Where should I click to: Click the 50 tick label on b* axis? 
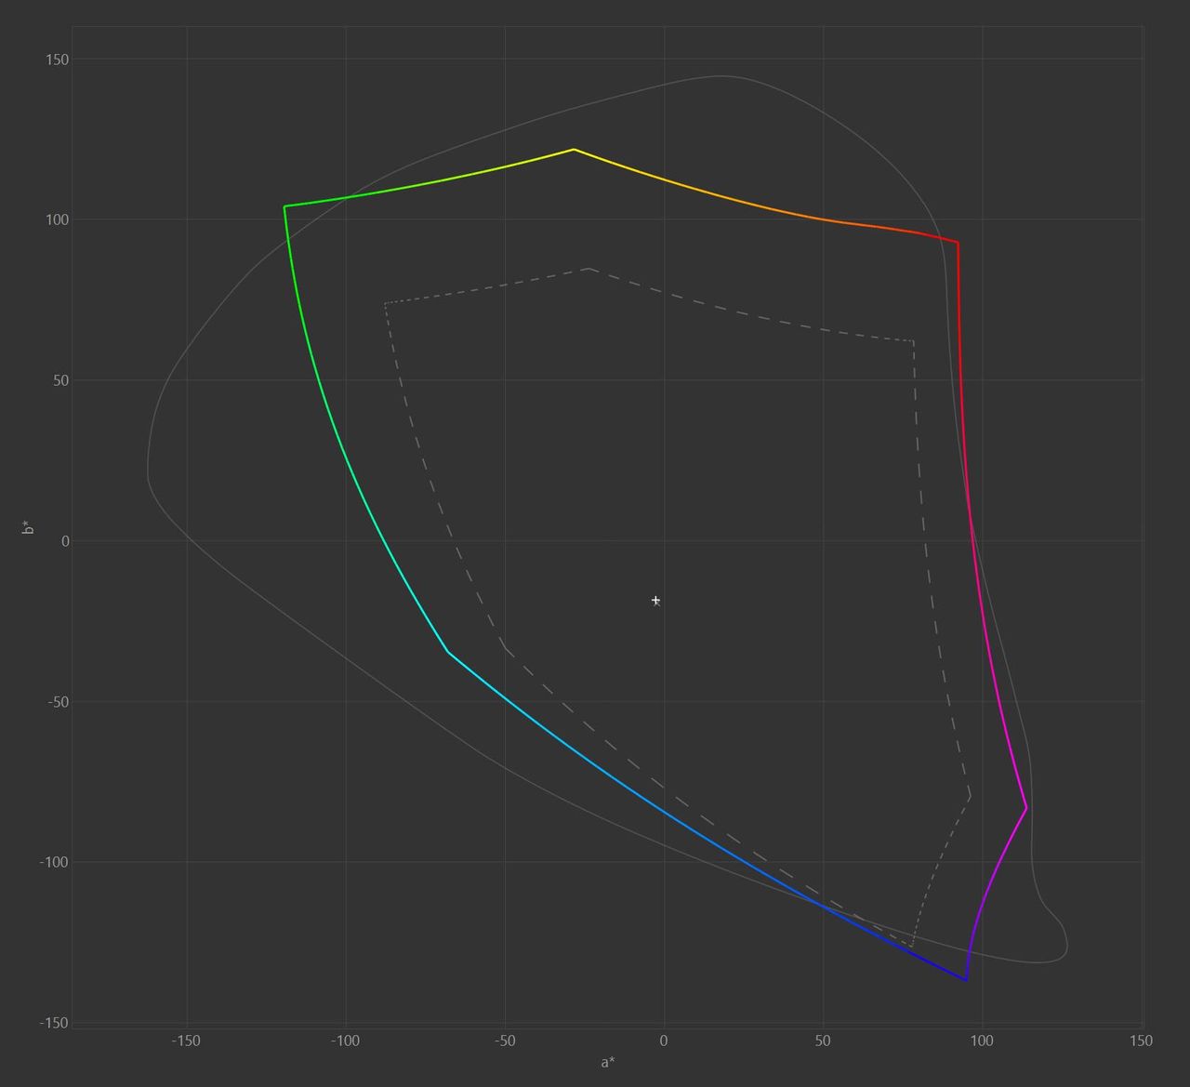59,380
